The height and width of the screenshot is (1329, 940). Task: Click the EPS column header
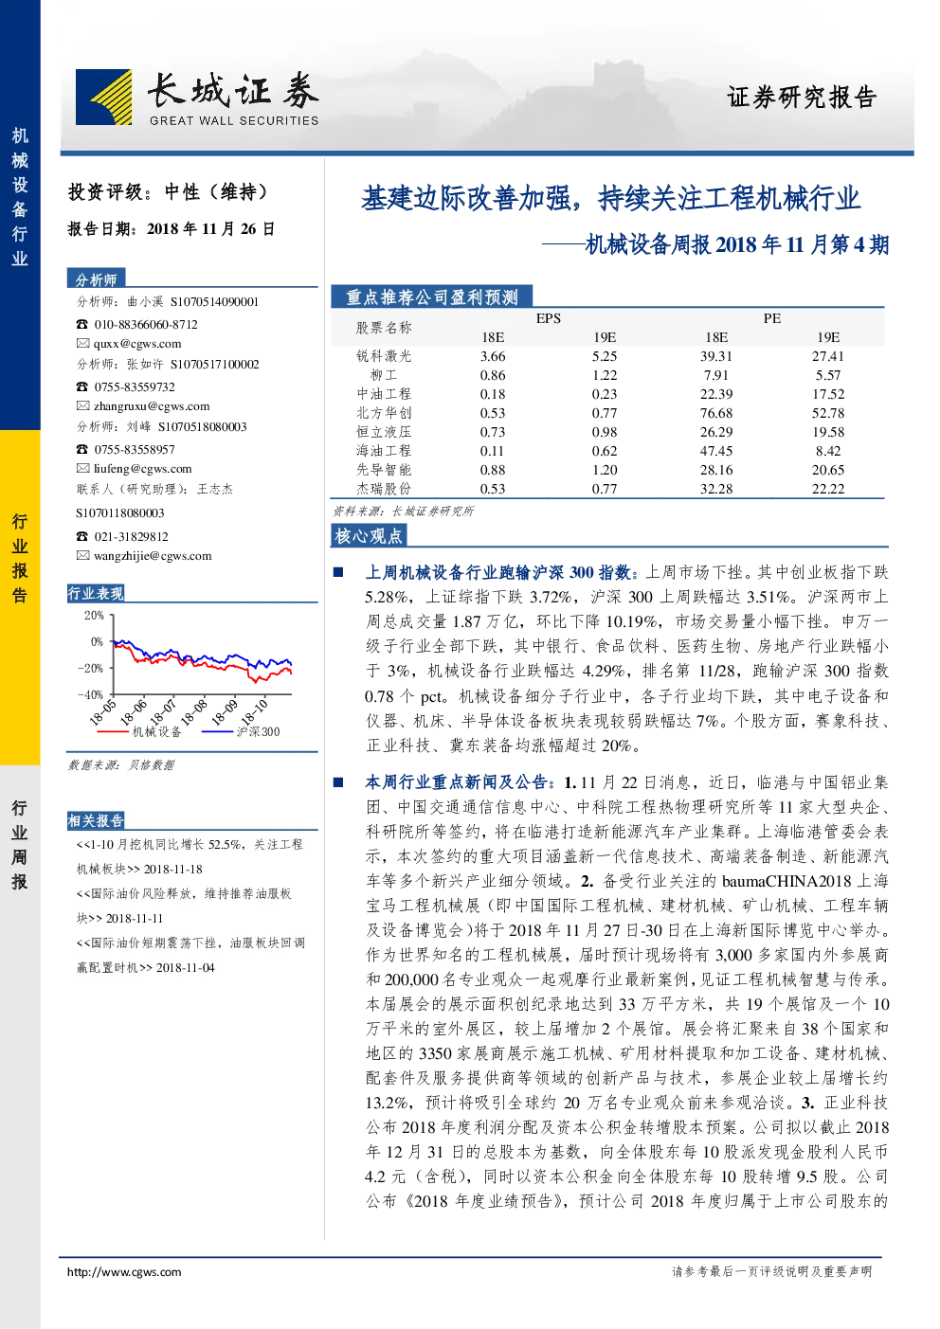(x=549, y=318)
